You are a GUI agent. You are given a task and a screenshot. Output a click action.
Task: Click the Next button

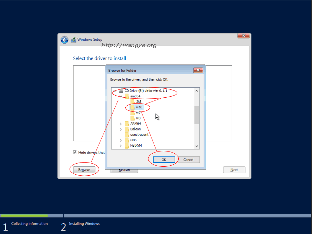click(x=234, y=170)
